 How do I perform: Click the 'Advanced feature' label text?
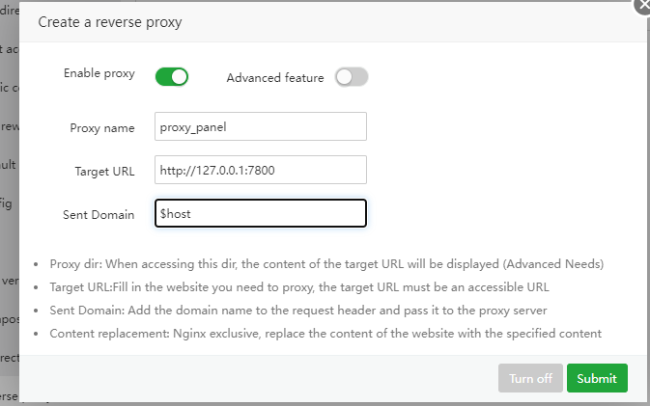click(x=274, y=78)
